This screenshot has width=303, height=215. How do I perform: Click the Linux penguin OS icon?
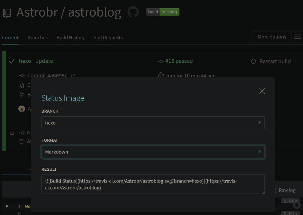click(12, 132)
